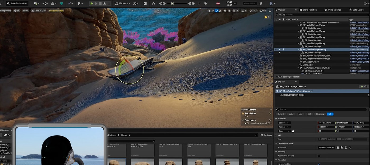Image resolution: width=370 pixels, height=165 pixels.
Task: Click the sun icon on the time slider
Action: click(x=172, y=3)
